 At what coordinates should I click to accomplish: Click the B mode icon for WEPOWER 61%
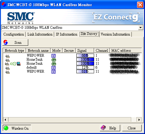pos(53,72)
